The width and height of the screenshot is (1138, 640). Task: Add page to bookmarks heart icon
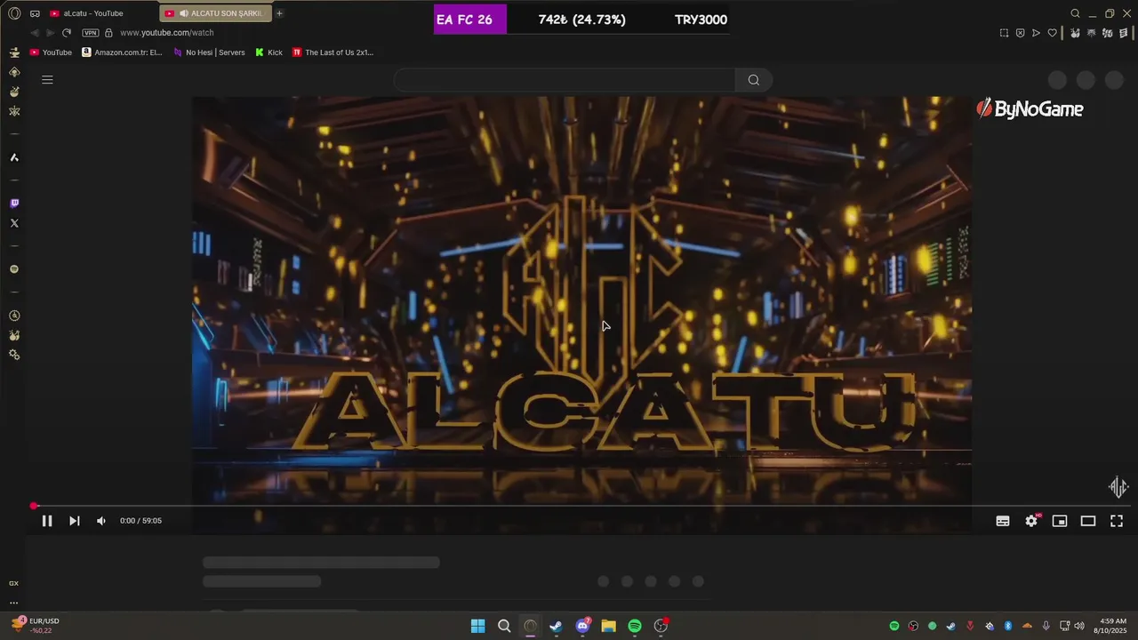coord(1052,33)
